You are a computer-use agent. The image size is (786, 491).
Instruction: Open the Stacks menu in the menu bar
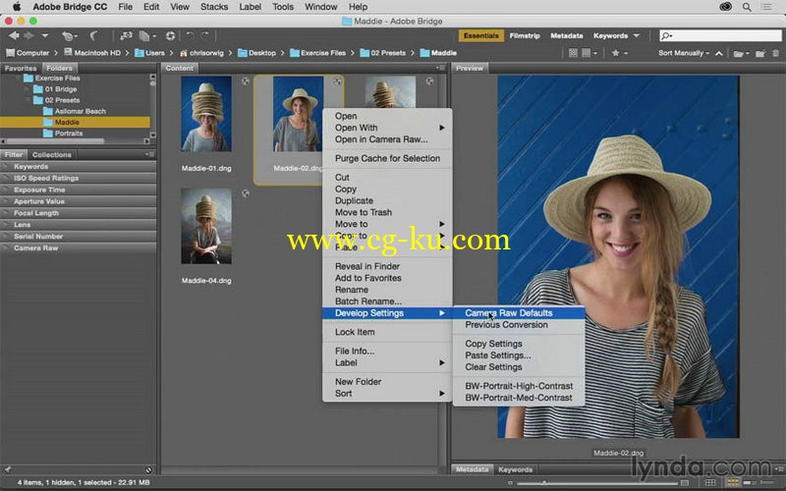[214, 7]
